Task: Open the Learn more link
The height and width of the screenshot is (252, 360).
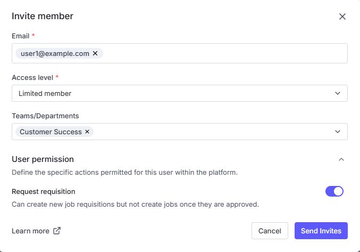Action: pos(30,231)
